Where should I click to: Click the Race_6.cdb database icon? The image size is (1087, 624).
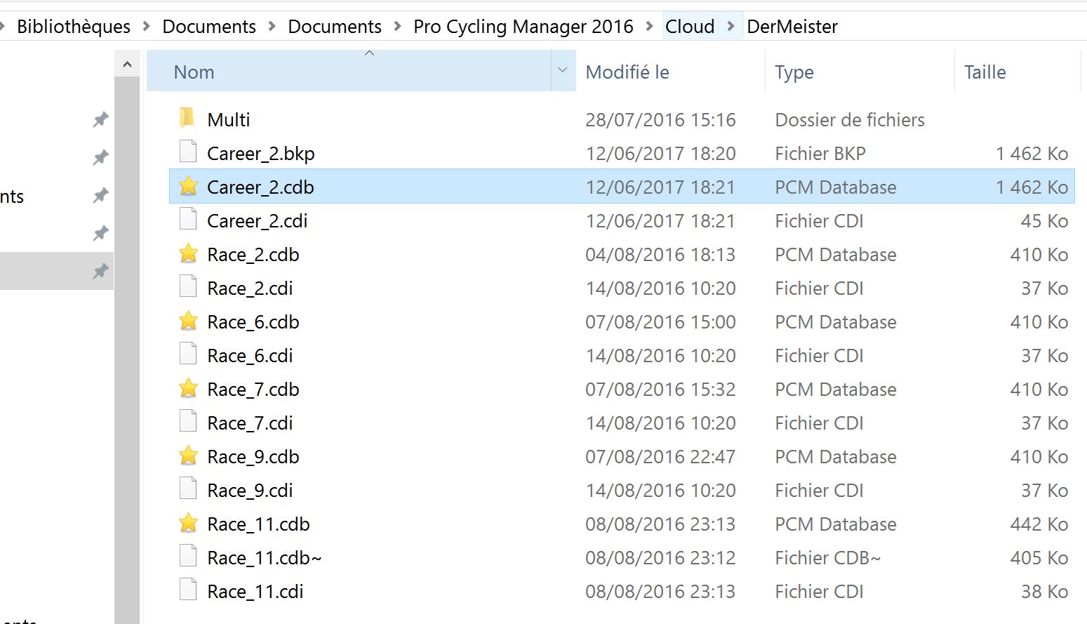coord(188,321)
